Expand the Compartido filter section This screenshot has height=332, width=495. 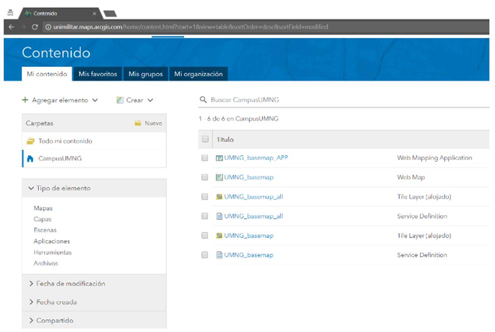51,321
